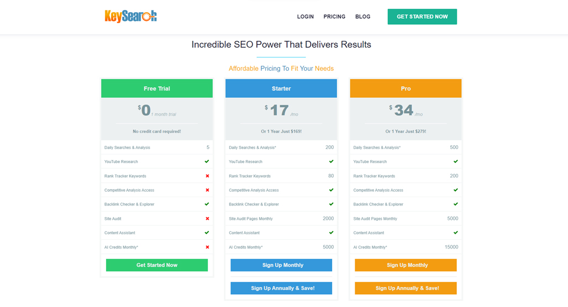This screenshot has height=307, width=568.
Task: Click Starter Site Audit Pages value 2000
Action: [x=328, y=219]
